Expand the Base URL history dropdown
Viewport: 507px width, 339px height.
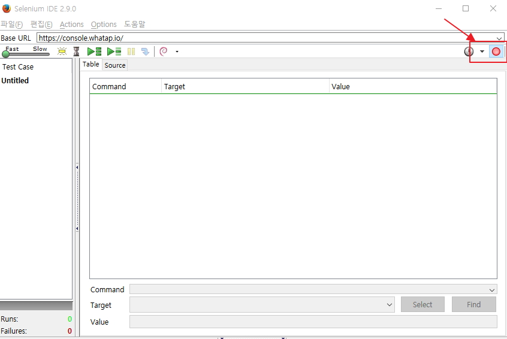(499, 38)
